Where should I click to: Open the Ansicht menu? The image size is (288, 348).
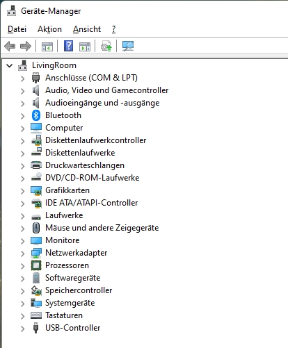pyautogui.click(x=87, y=29)
